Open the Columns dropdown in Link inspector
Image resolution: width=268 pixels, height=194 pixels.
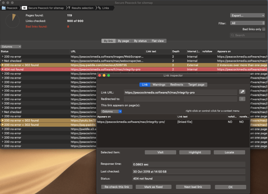[x=111, y=111]
